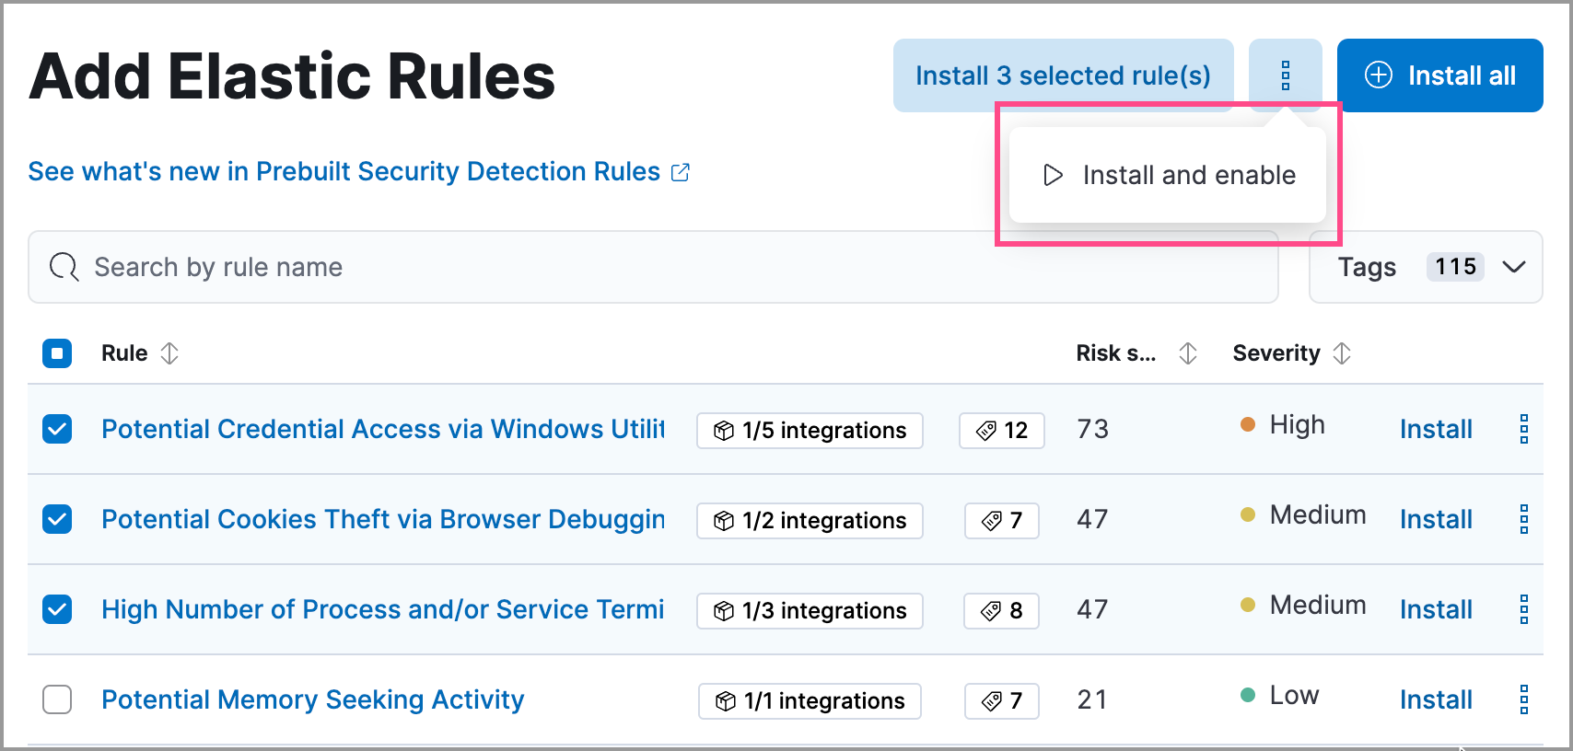Show 1/5 integrations badge details
The image size is (1573, 751).
810,431
